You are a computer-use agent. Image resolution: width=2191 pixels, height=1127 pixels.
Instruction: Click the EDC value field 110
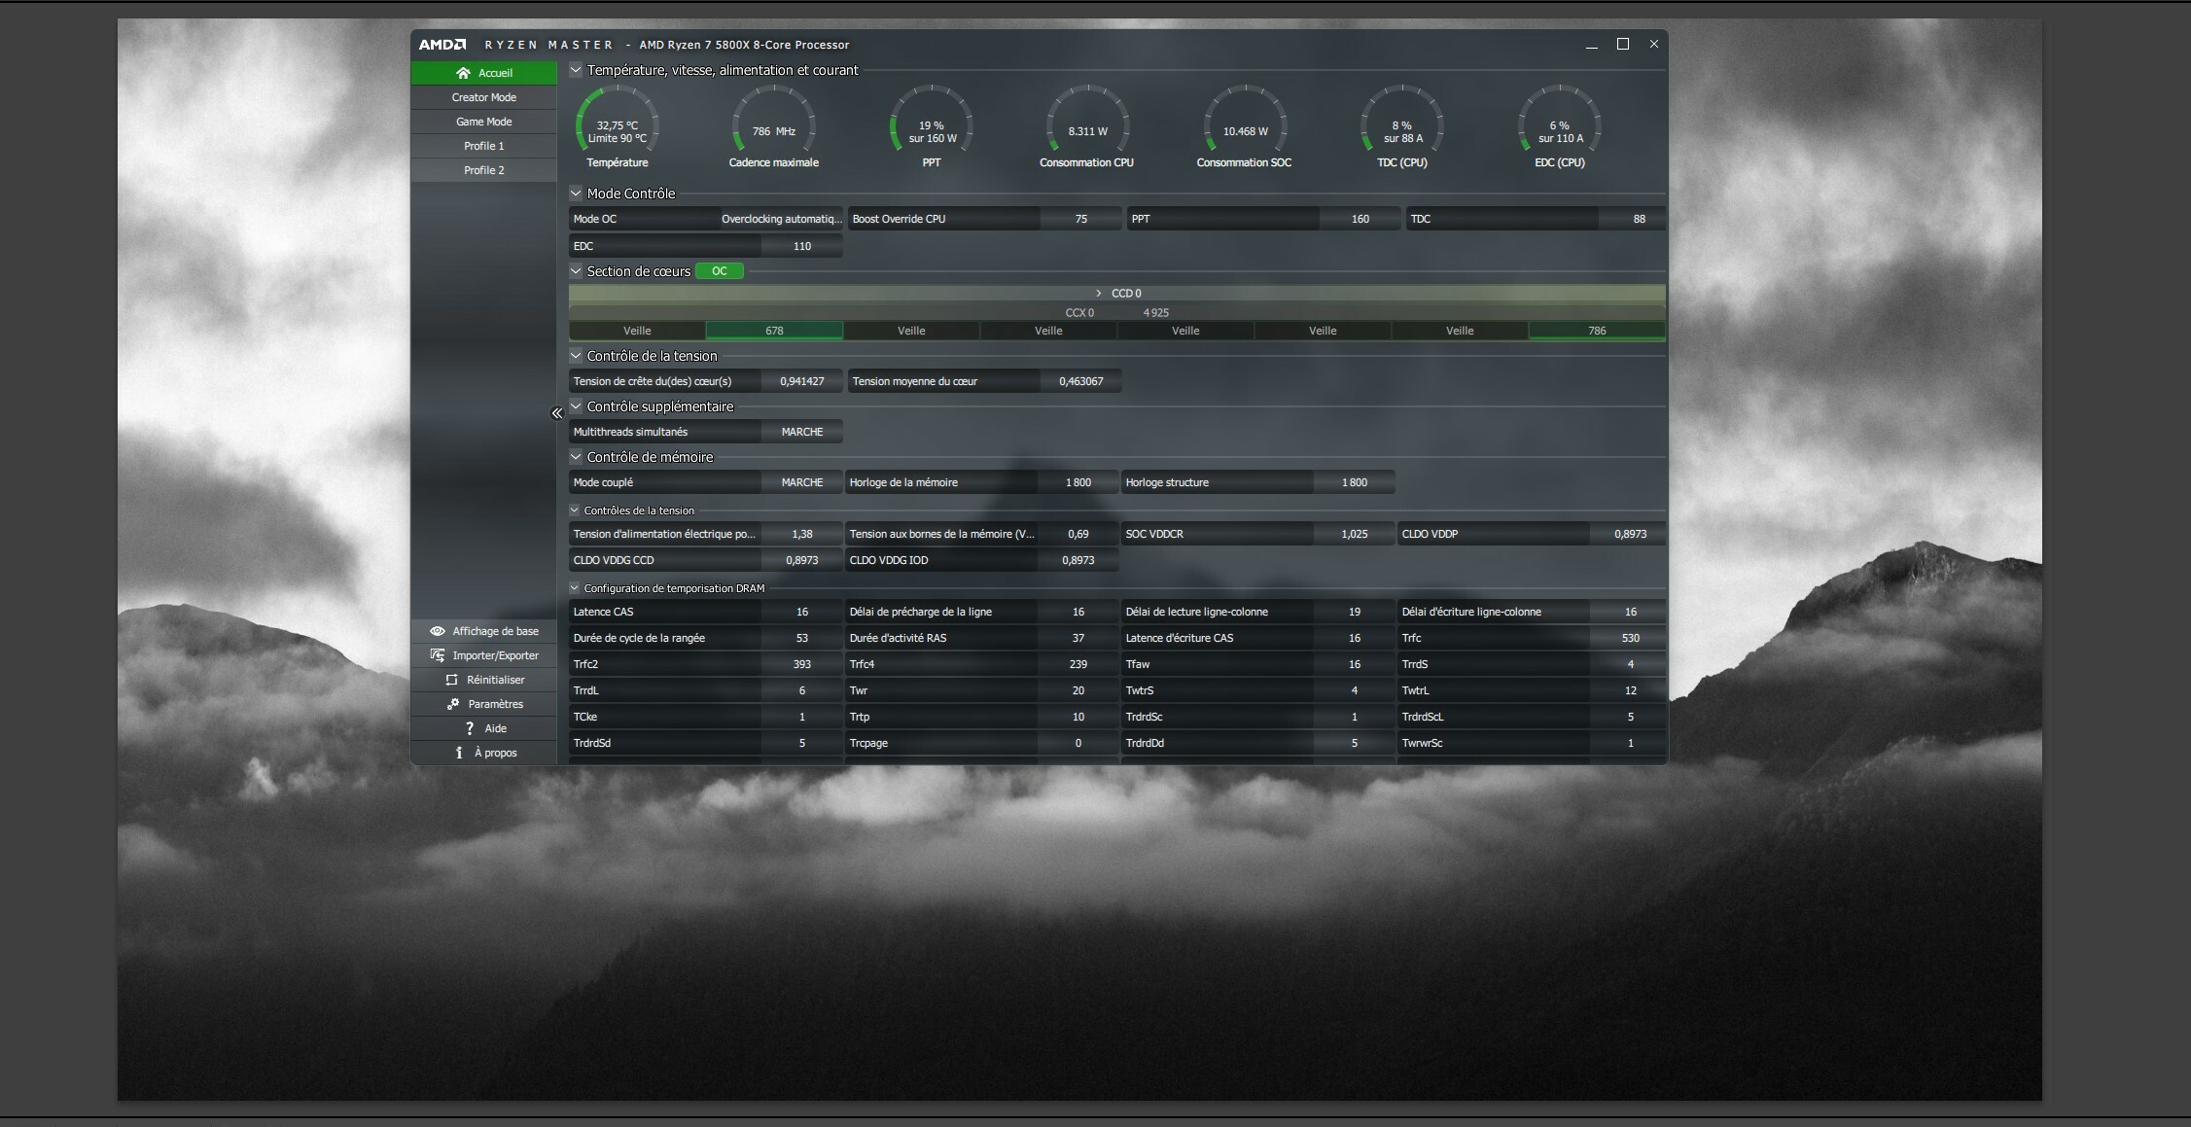click(802, 246)
